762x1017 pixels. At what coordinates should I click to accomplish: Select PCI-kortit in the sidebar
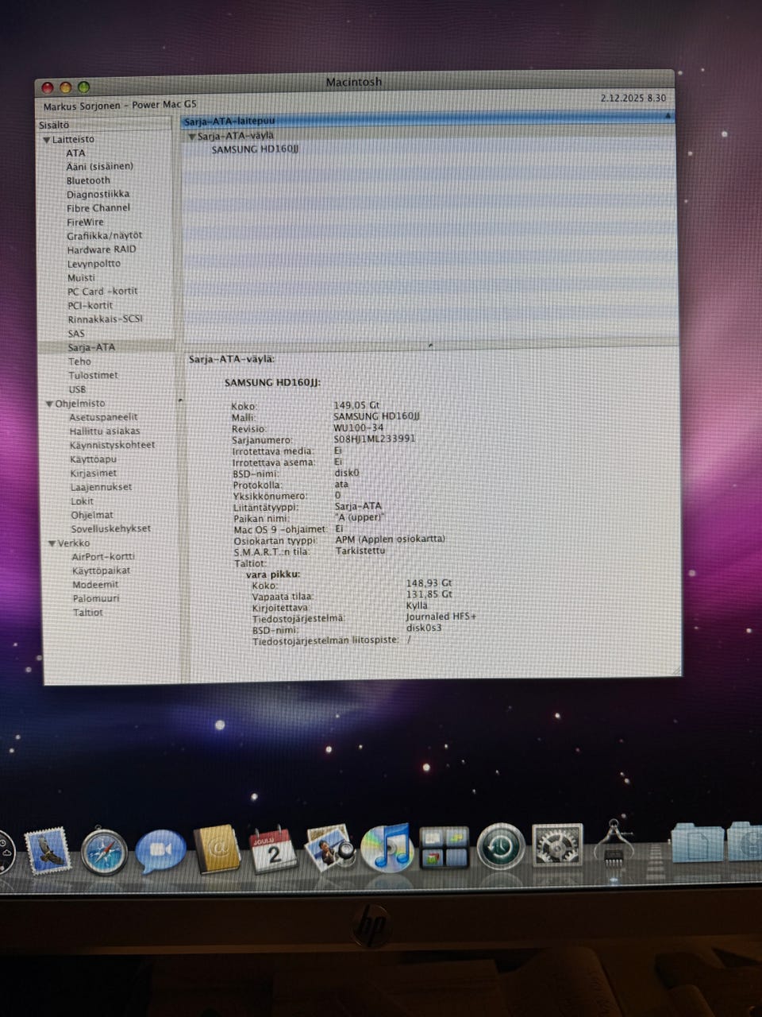click(90, 306)
